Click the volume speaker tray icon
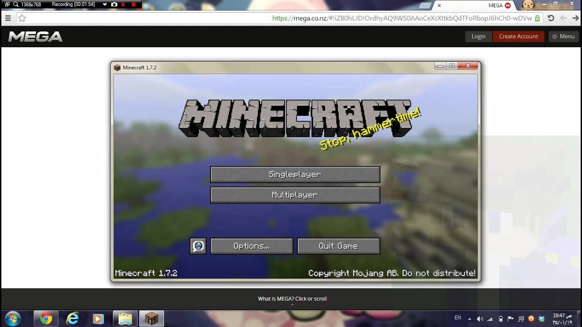Image resolution: width=582 pixels, height=327 pixels. [x=480, y=319]
